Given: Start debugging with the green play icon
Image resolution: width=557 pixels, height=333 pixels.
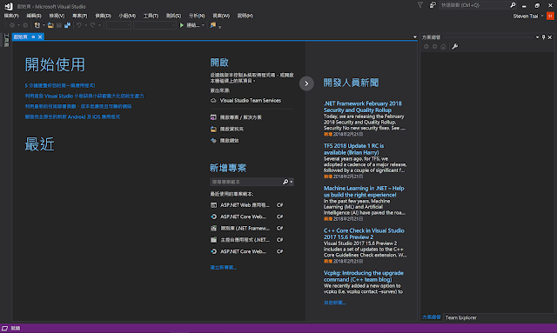Looking at the screenshot, I should click(182, 25).
